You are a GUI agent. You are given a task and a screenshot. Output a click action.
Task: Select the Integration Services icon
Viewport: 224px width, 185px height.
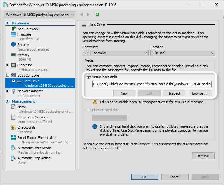tap(13, 117)
